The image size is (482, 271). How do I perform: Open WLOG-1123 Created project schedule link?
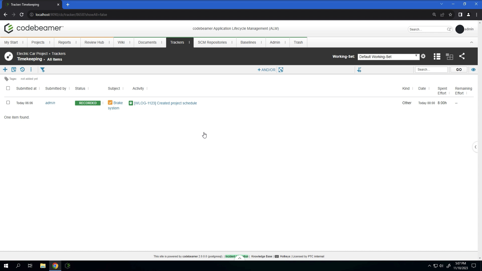point(165,103)
